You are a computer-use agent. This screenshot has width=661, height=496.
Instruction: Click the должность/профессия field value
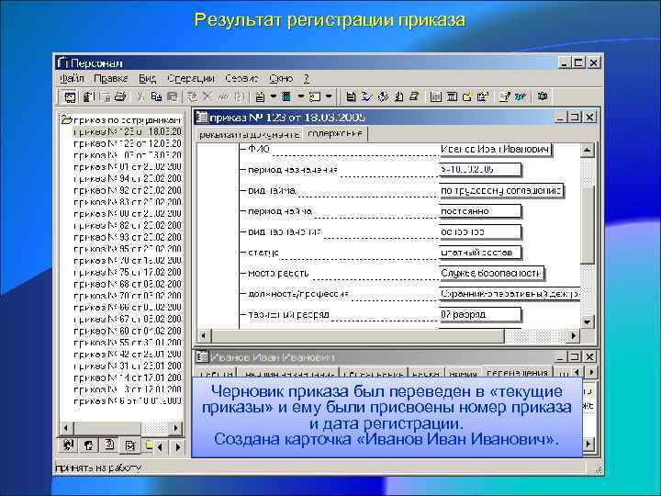click(x=510, y=294)
